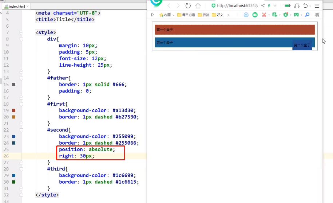Expand the 收藏 dropdown arrow

pos(173,15)
